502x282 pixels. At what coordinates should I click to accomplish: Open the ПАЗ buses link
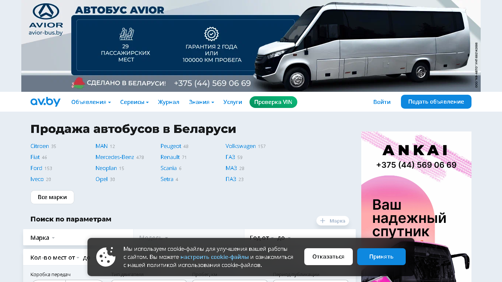[231, 179]
